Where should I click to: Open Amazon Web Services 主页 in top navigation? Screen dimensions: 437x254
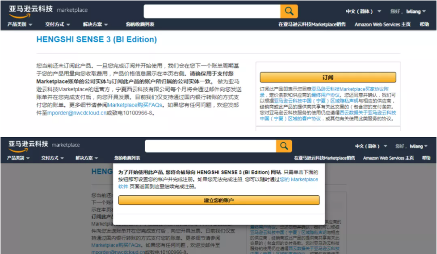coord(382,25)
